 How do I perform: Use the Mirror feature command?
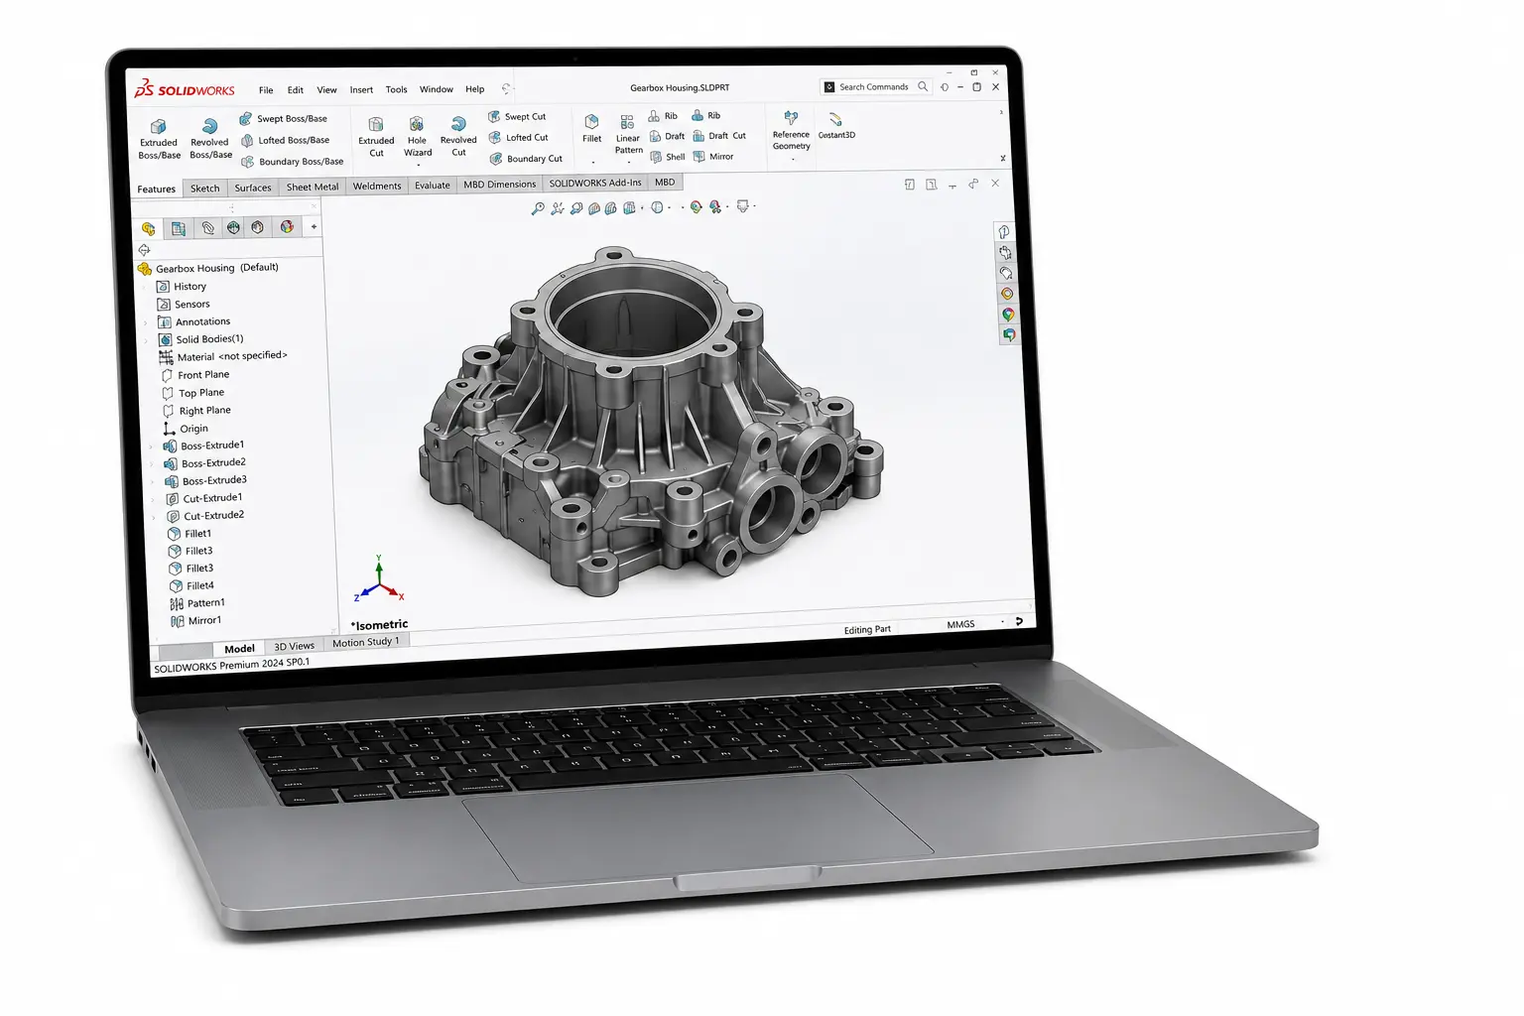(x=713, y=157)
